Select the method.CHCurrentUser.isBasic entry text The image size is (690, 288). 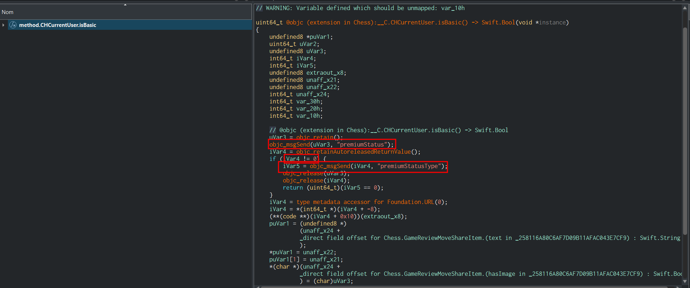coord(57,25)
